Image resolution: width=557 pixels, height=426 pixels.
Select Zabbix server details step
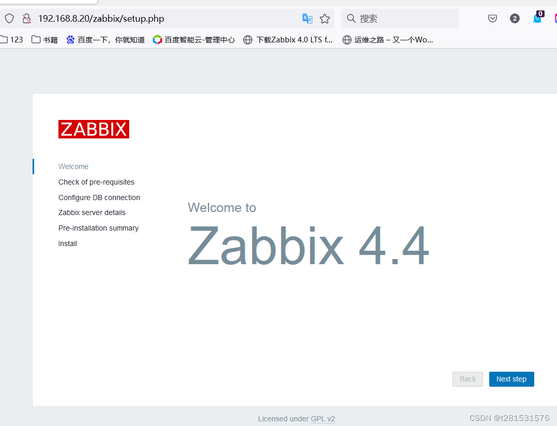pyautogui.click(x=92, y=212)
